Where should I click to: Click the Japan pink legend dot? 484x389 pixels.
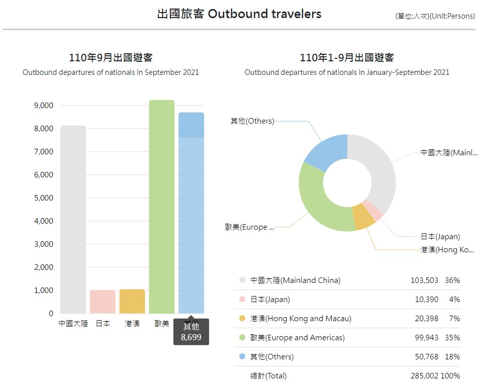click(242, 299)
